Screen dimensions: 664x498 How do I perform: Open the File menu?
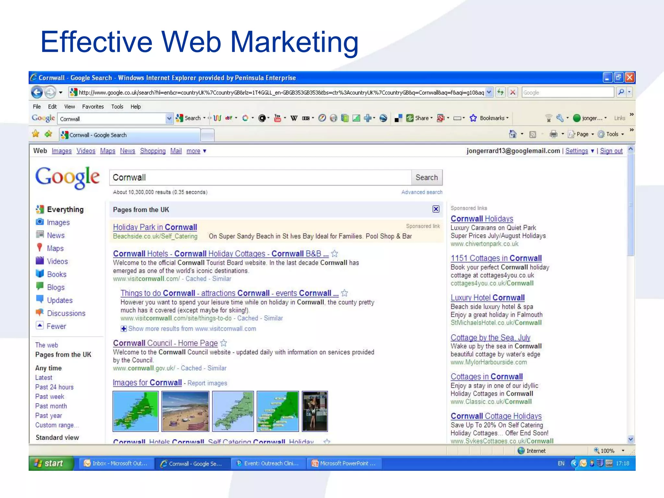pyautogui.click(x=37, y=107)
